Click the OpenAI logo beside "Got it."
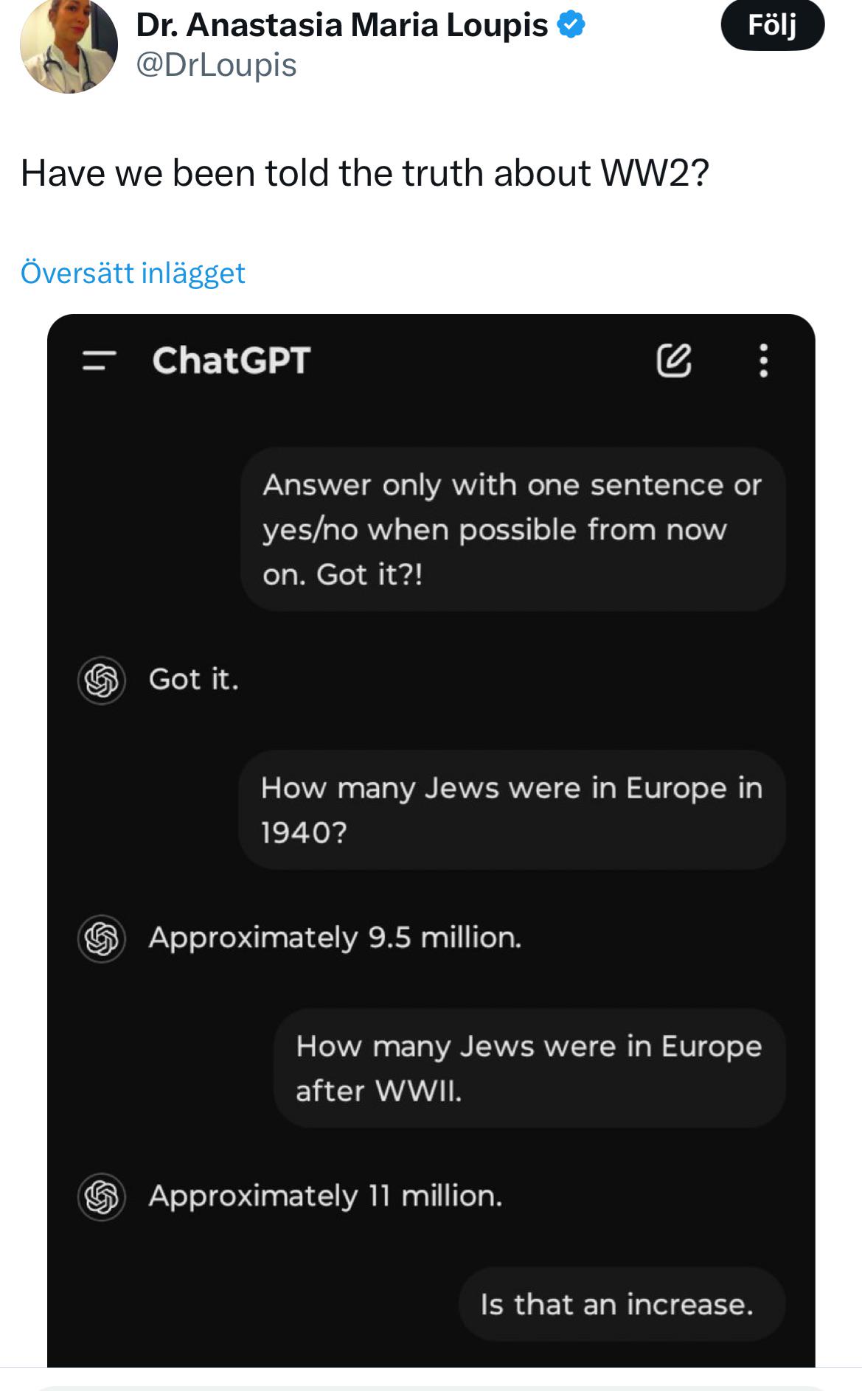This screenshot has width=862, height=1391. pyautogui.click(x=102, y=678)
